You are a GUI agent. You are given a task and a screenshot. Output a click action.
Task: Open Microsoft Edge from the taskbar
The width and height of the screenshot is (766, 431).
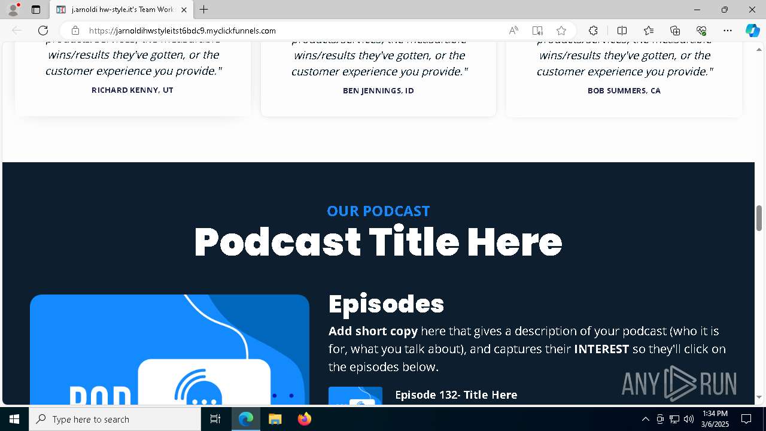coord(246,419)
